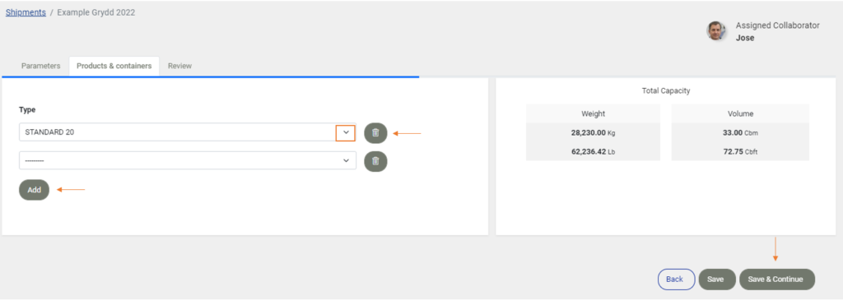Expand the STANDARD 20 type dropdown arrow
The width and height of the screenshot is (843, 305).
tap(346, 132)
